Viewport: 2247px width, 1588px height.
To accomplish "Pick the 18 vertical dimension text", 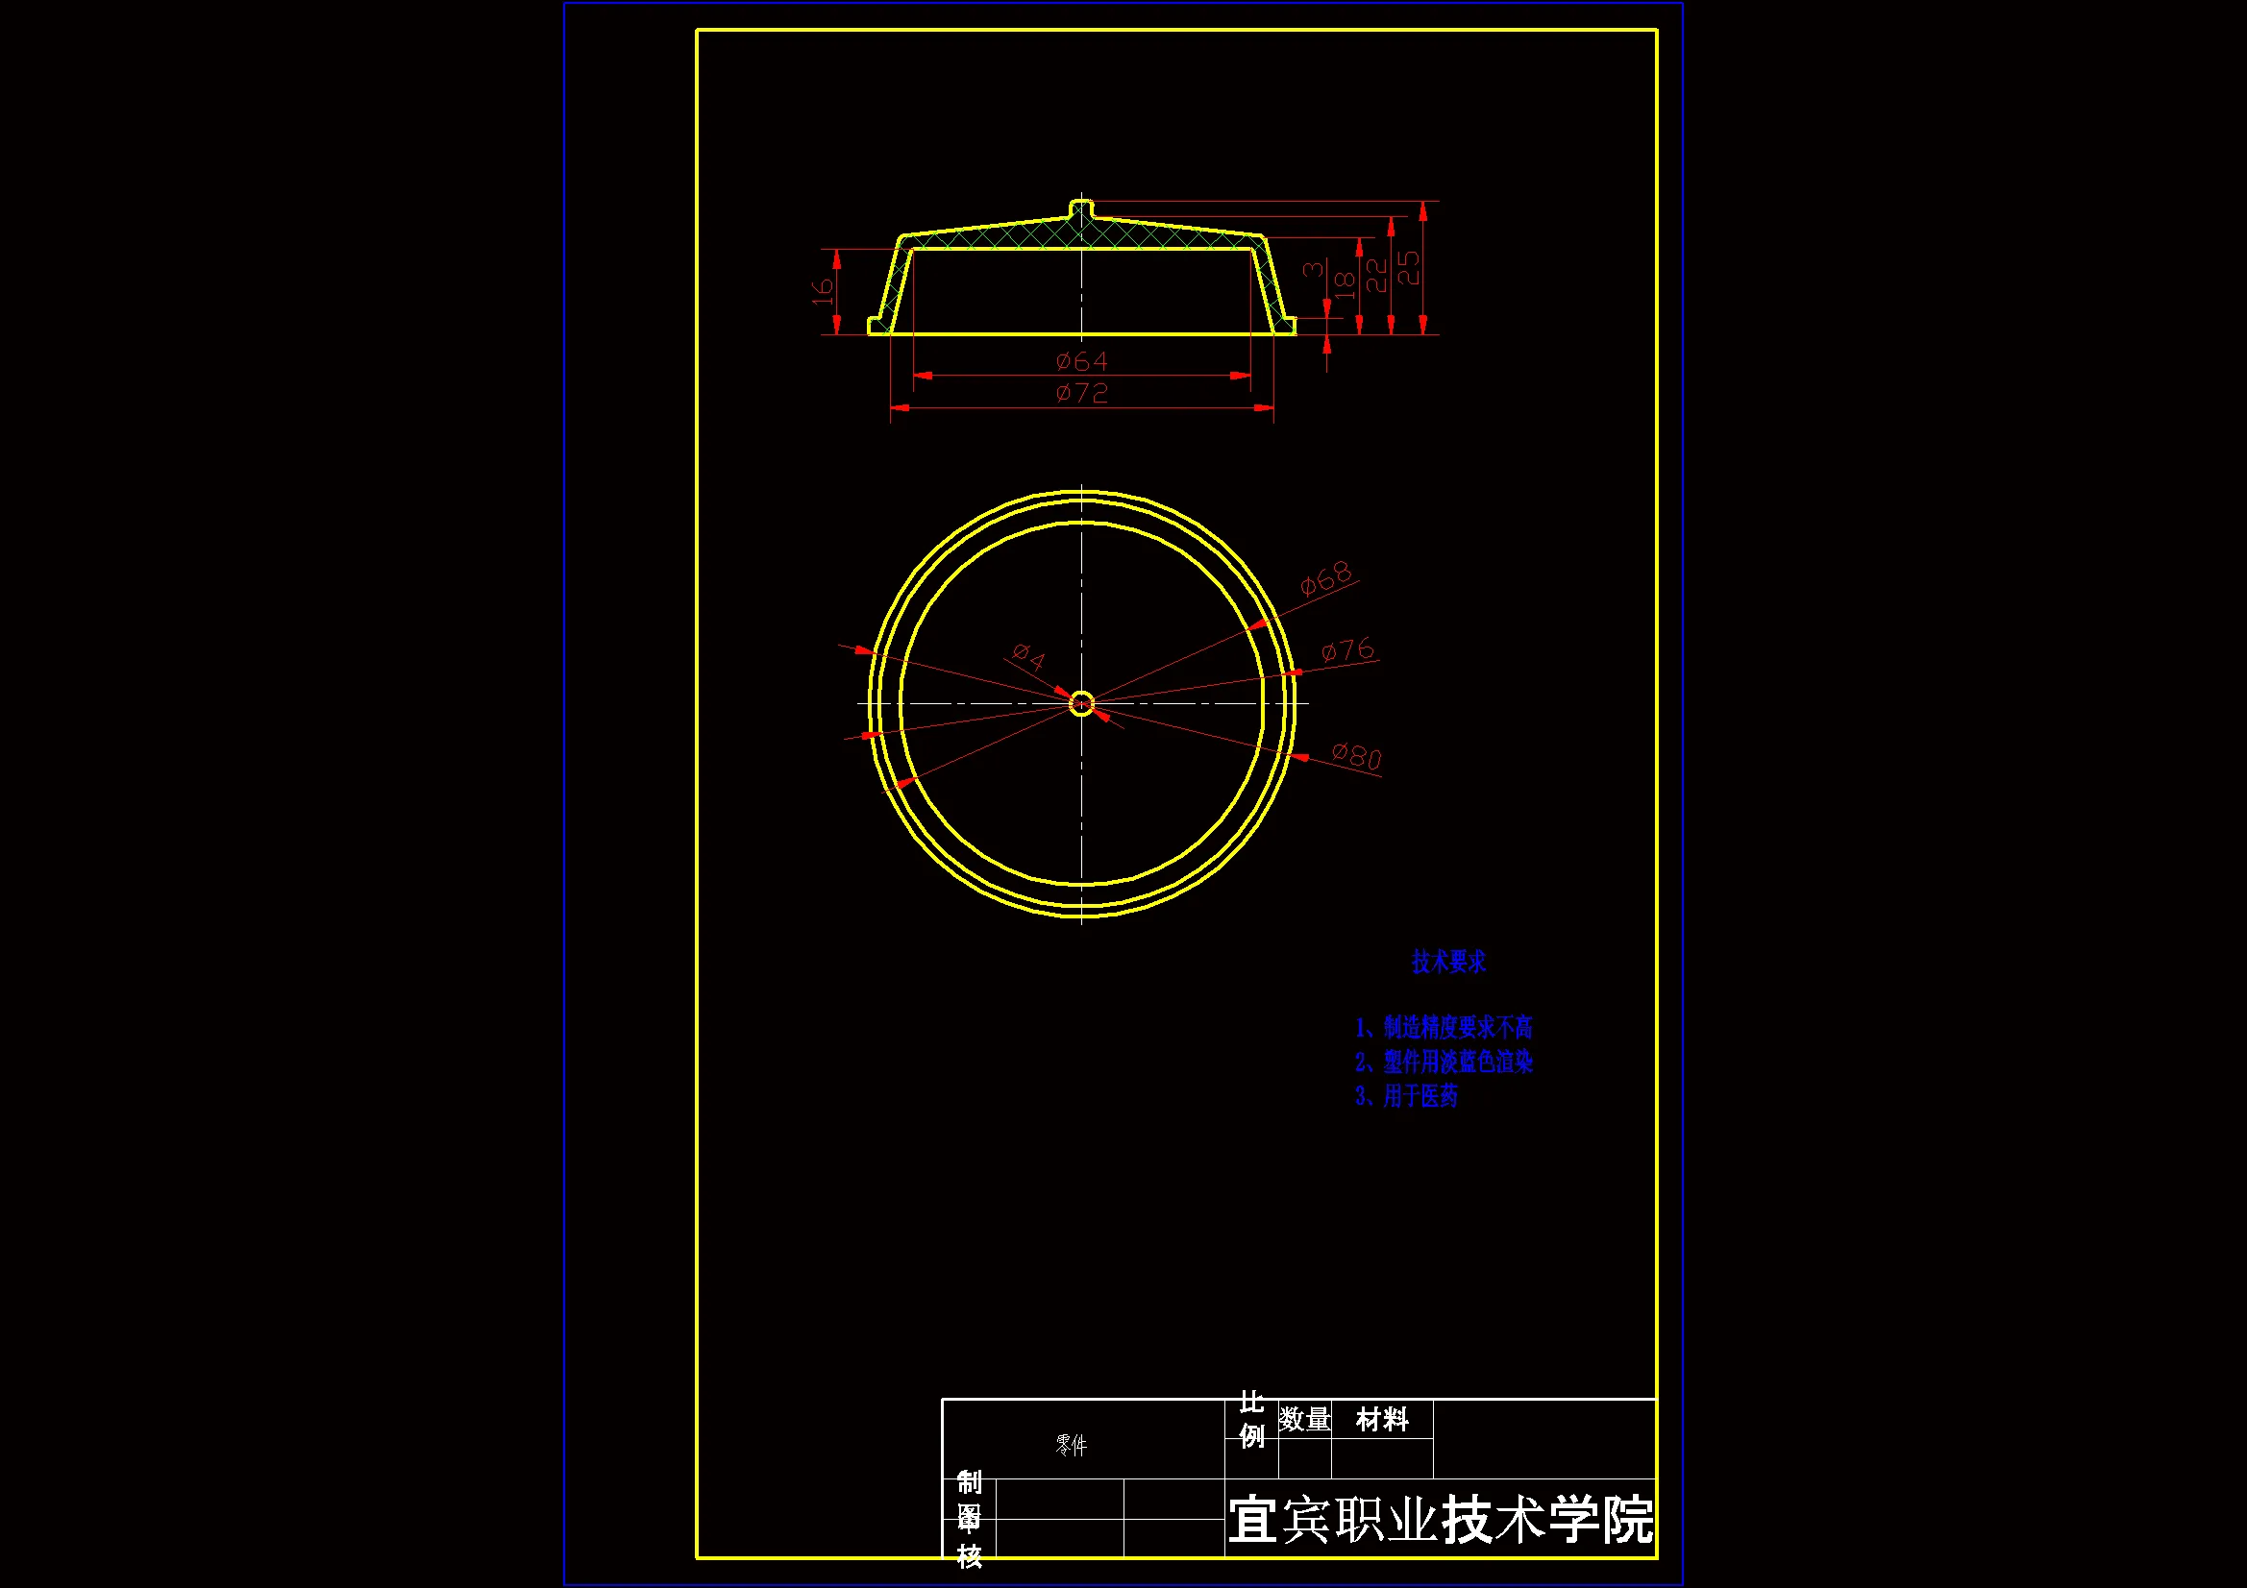I will (1345, 284).
